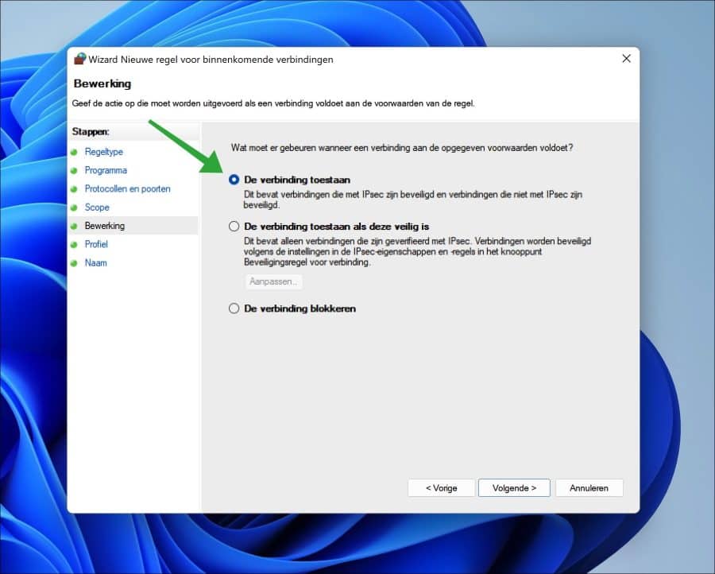Click window title 'Wizard Nieuwe regel voor binnenkomende verbindingen'

[211, 60]
